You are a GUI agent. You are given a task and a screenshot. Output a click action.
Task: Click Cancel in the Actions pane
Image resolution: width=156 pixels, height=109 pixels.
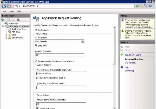point(127,50)
